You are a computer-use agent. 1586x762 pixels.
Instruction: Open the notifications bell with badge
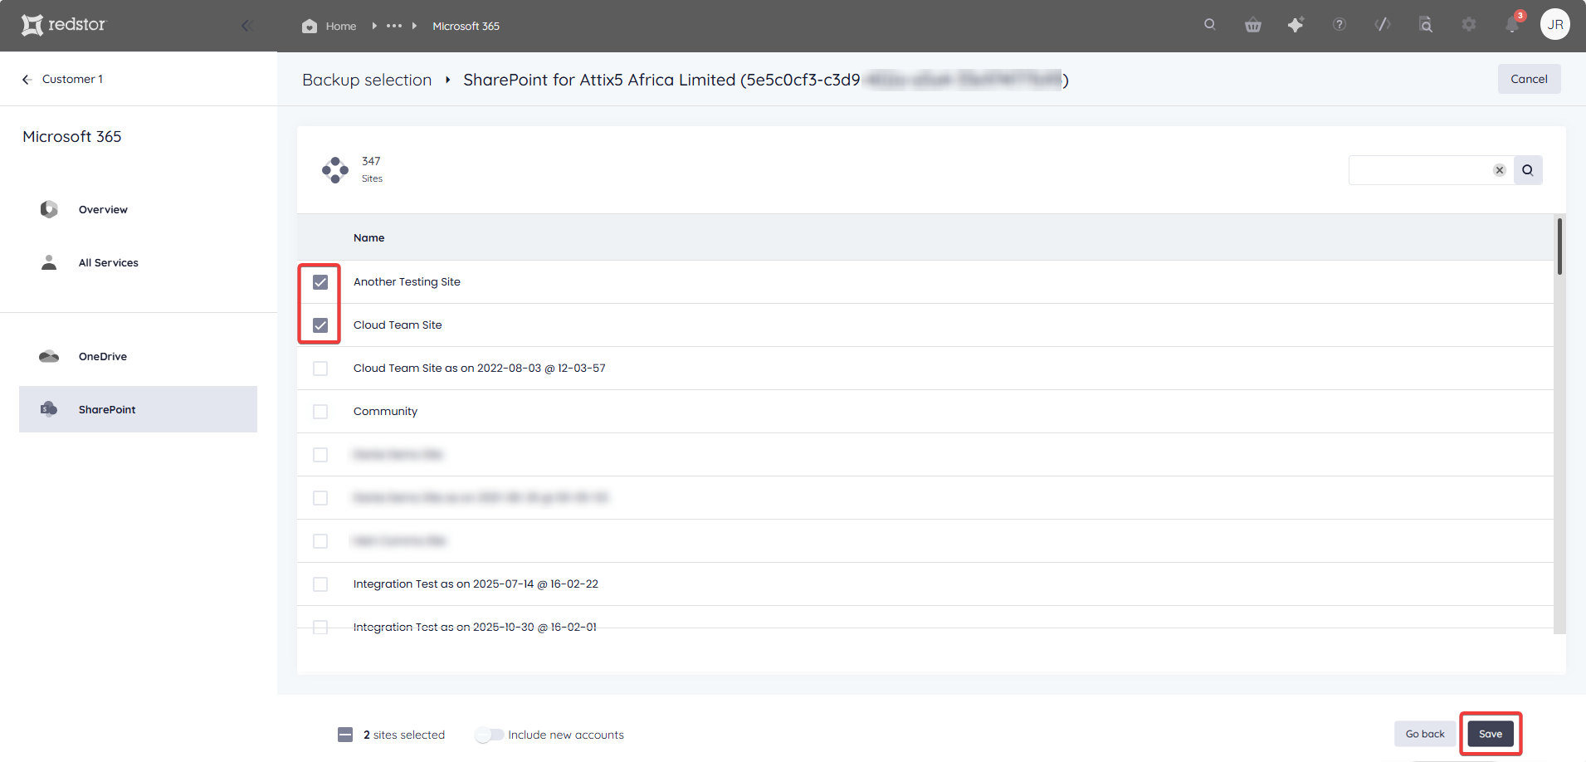click(1513, 23)
